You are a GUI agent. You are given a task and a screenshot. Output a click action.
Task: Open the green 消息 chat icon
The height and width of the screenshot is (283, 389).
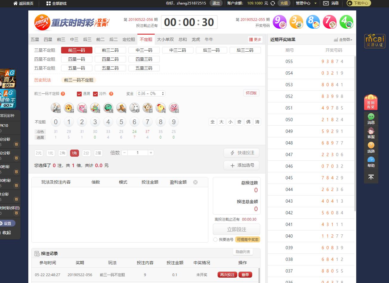click(371, 119)
